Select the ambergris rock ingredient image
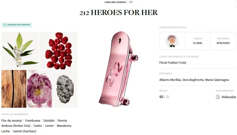The height and width of the screenshot is (135, 237). 65,89
